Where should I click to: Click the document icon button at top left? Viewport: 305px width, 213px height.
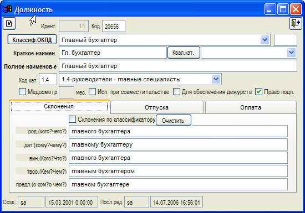click(9, 24)
